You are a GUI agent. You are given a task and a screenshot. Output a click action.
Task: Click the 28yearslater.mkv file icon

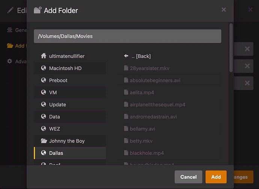[126, 68]
